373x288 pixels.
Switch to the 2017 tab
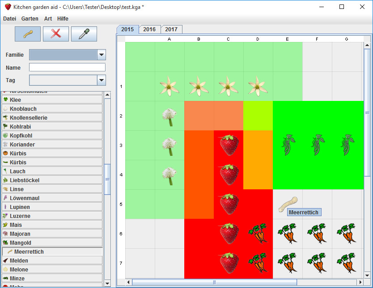click(171, 29)
